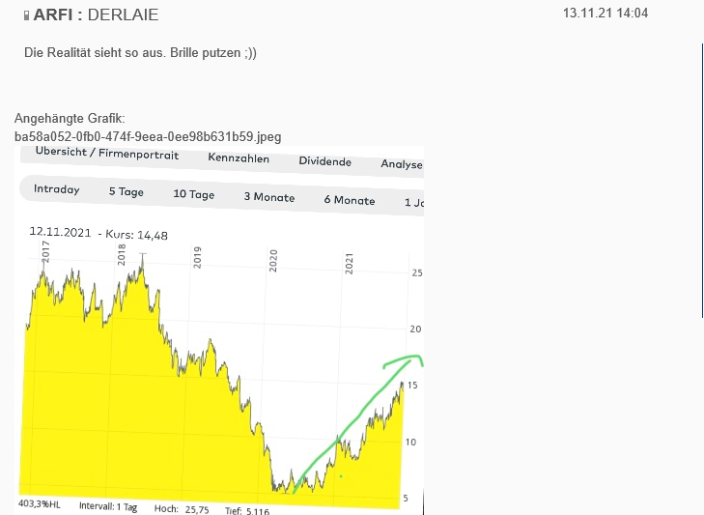
Task: Open the Kennzahlen tab
Action: click(x=239, y=158)
